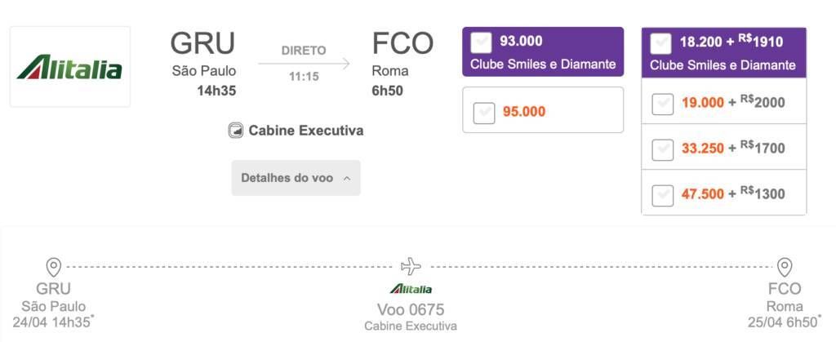Click the FCO arrival location pin
This screenshot has height=342, width=836.
tap(785, 267)
